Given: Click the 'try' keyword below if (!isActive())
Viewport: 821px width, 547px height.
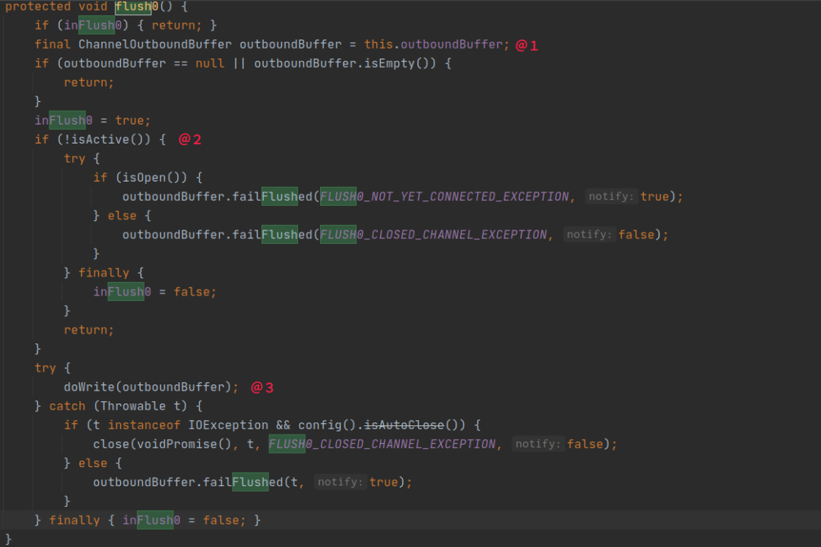Looking at the screenshot, I should (74, 159).
